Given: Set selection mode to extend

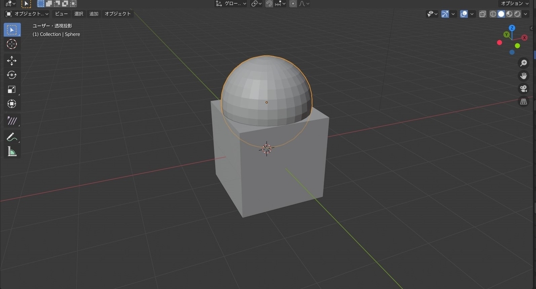Looking at the screenshot, I should click(49, 4).
